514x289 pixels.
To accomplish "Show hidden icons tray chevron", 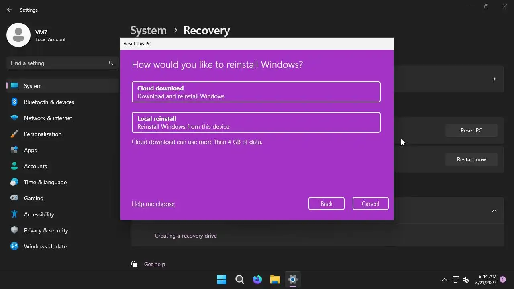I will tap(444, 279).
